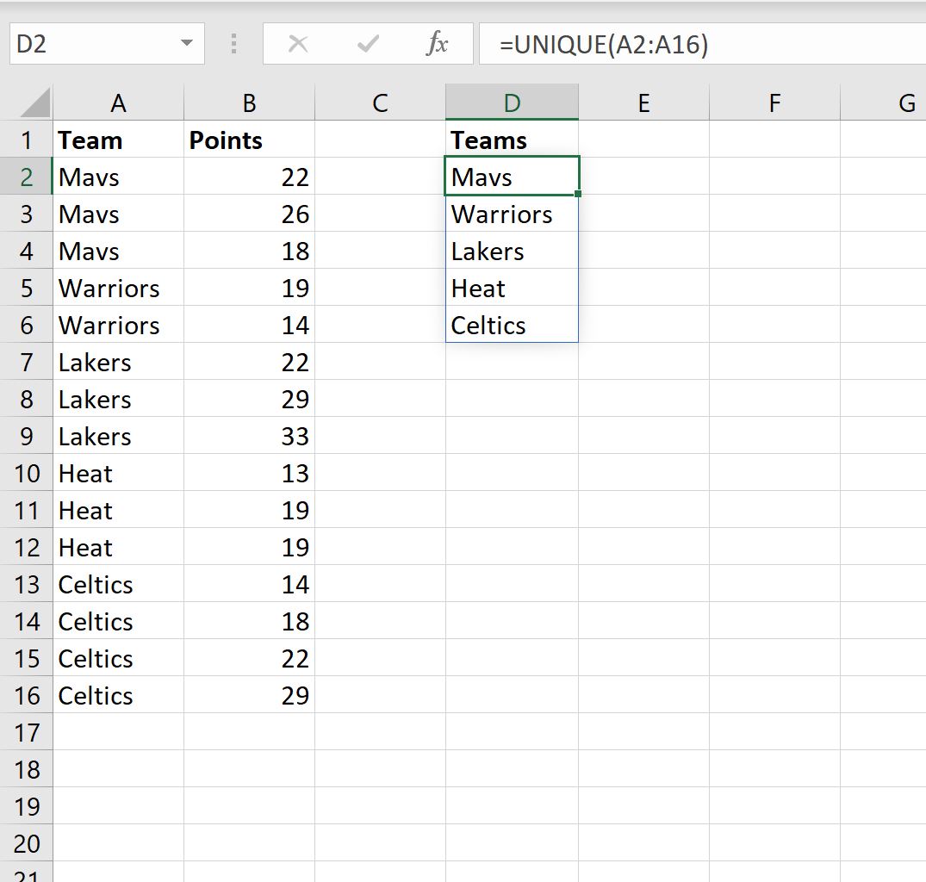Click cell B9 with value 33
This screenshot has height=882, width=926.
point(249,437)
